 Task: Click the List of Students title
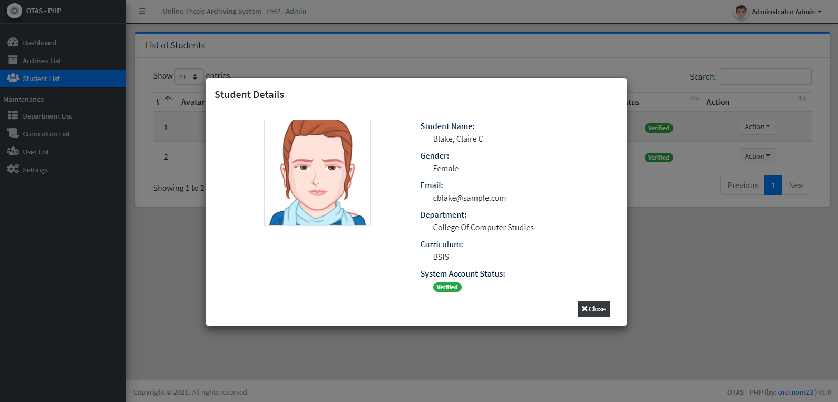176,45
